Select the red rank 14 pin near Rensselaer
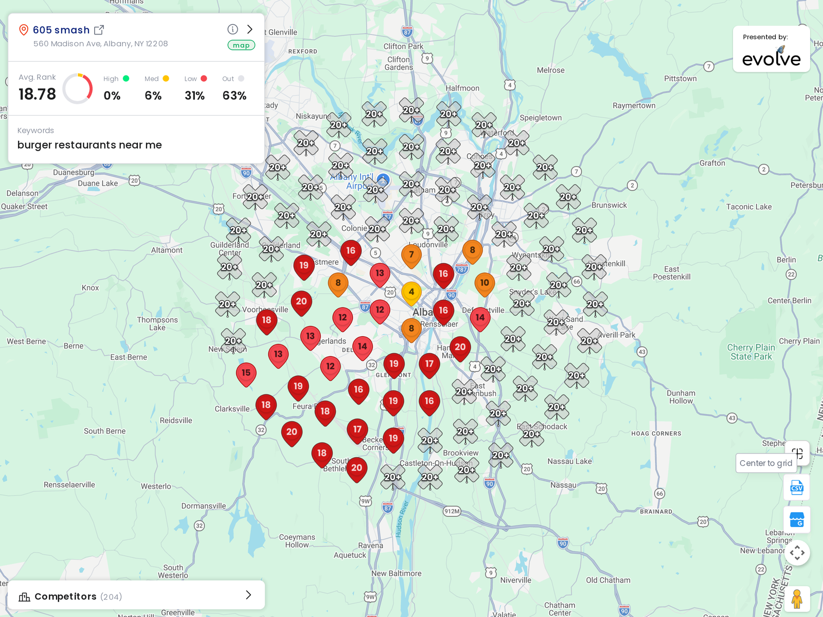823x617 pixels. point(480,320)
